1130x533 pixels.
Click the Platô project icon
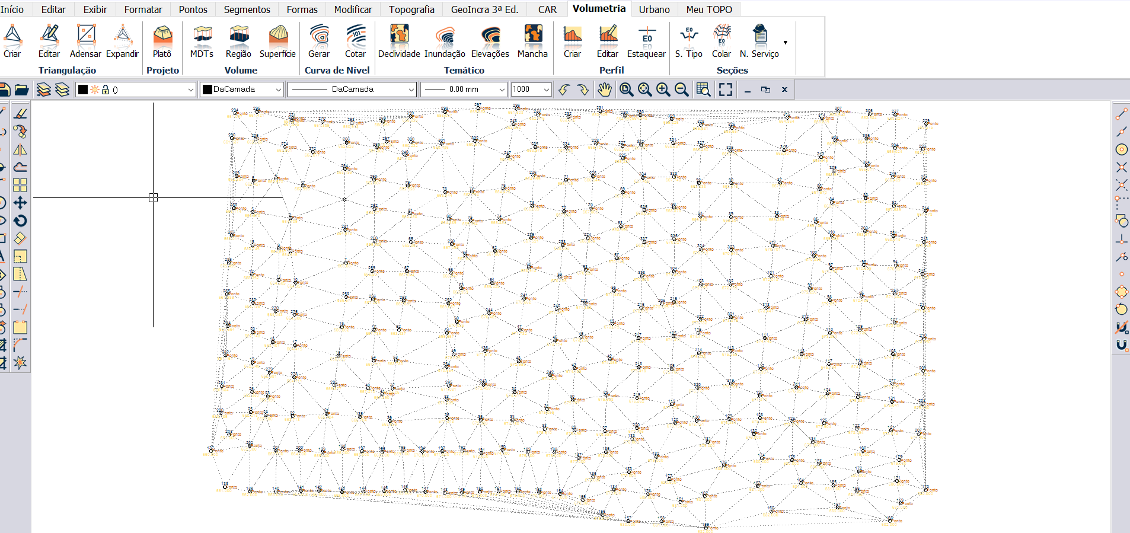click(x=162, y=41)
